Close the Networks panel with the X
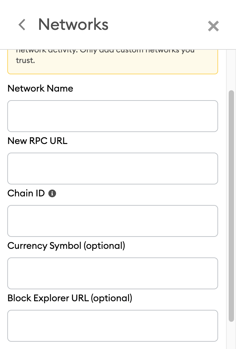Image resolution: width=236 pixels, height=349 pixels. pyautogui.click(x=213, y=26)
